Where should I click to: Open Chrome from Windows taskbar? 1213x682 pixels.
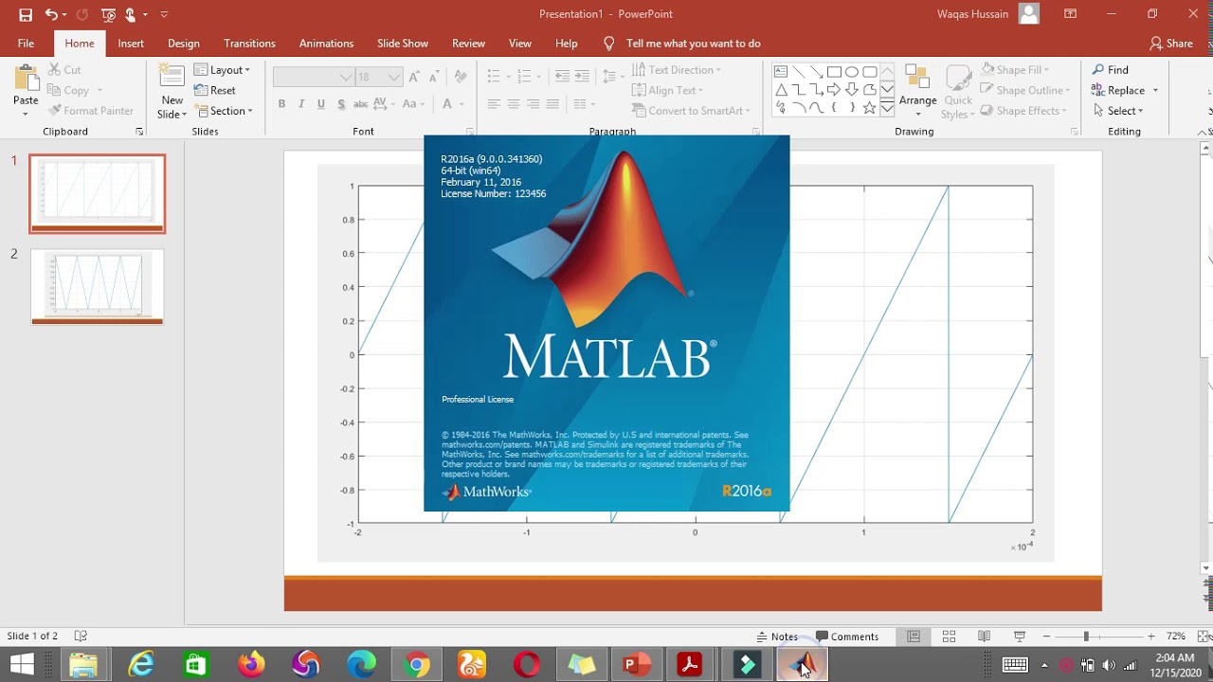point(417,665)
